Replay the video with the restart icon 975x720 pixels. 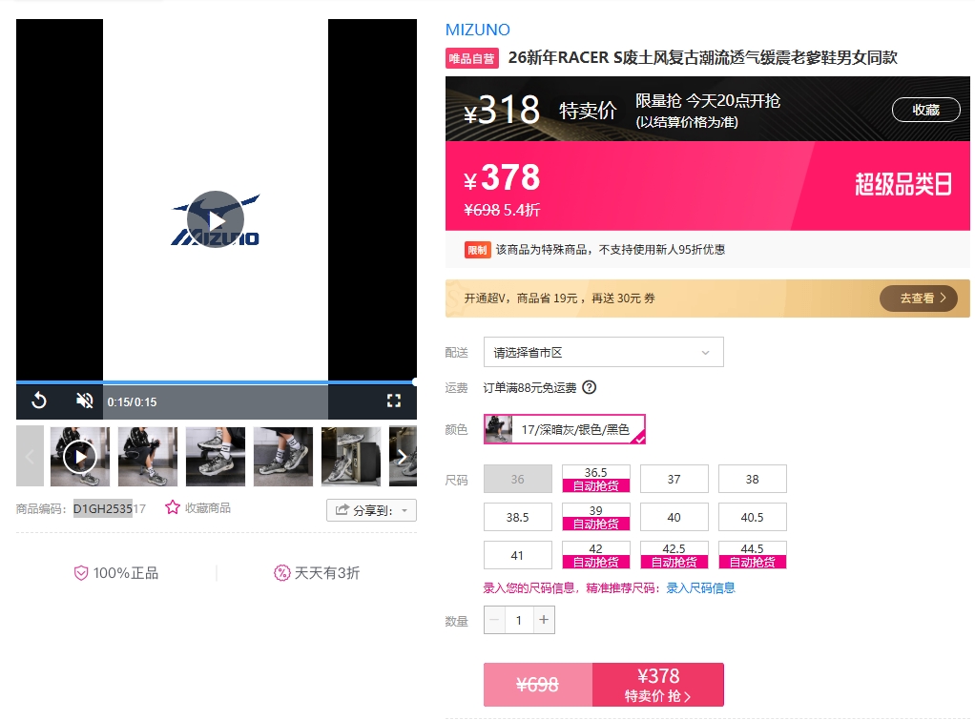pyautogui.click(x=38, y=401)
